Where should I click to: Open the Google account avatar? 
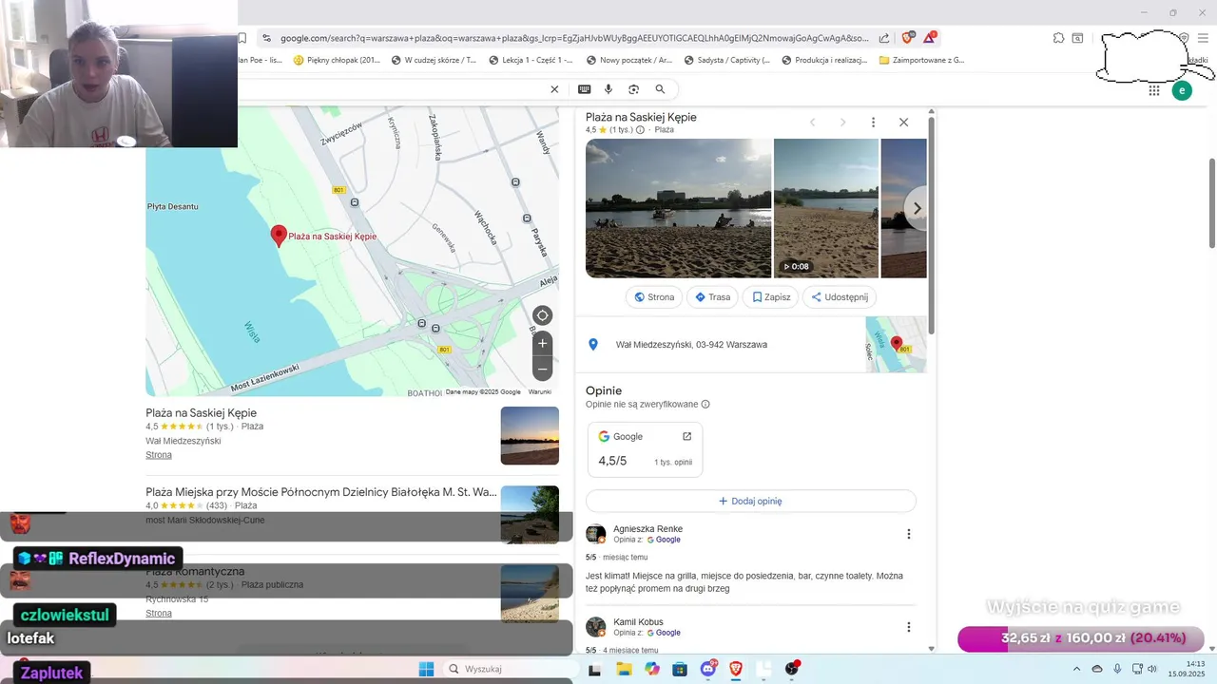point(1182,90)
